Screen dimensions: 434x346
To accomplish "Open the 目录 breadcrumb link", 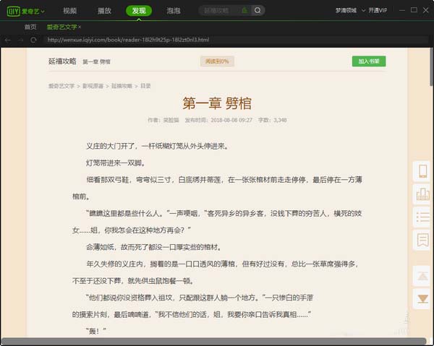I will point(145,86).
